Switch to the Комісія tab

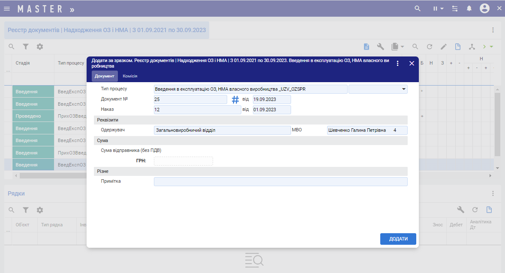click(x=130, y=76)
